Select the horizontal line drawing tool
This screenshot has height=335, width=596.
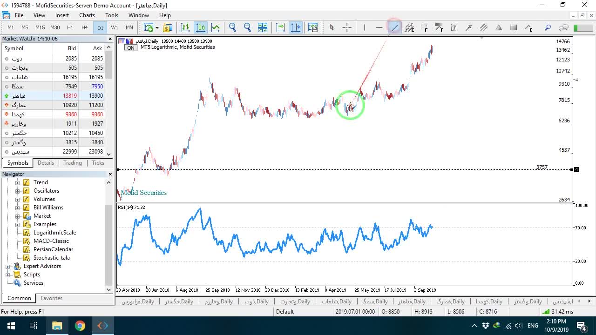[379, 27]
